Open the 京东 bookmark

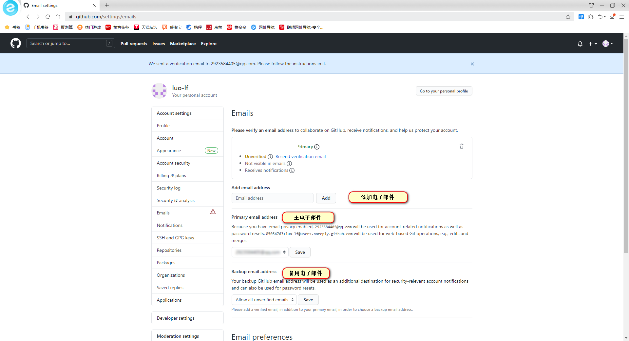(x=214, y=28)
